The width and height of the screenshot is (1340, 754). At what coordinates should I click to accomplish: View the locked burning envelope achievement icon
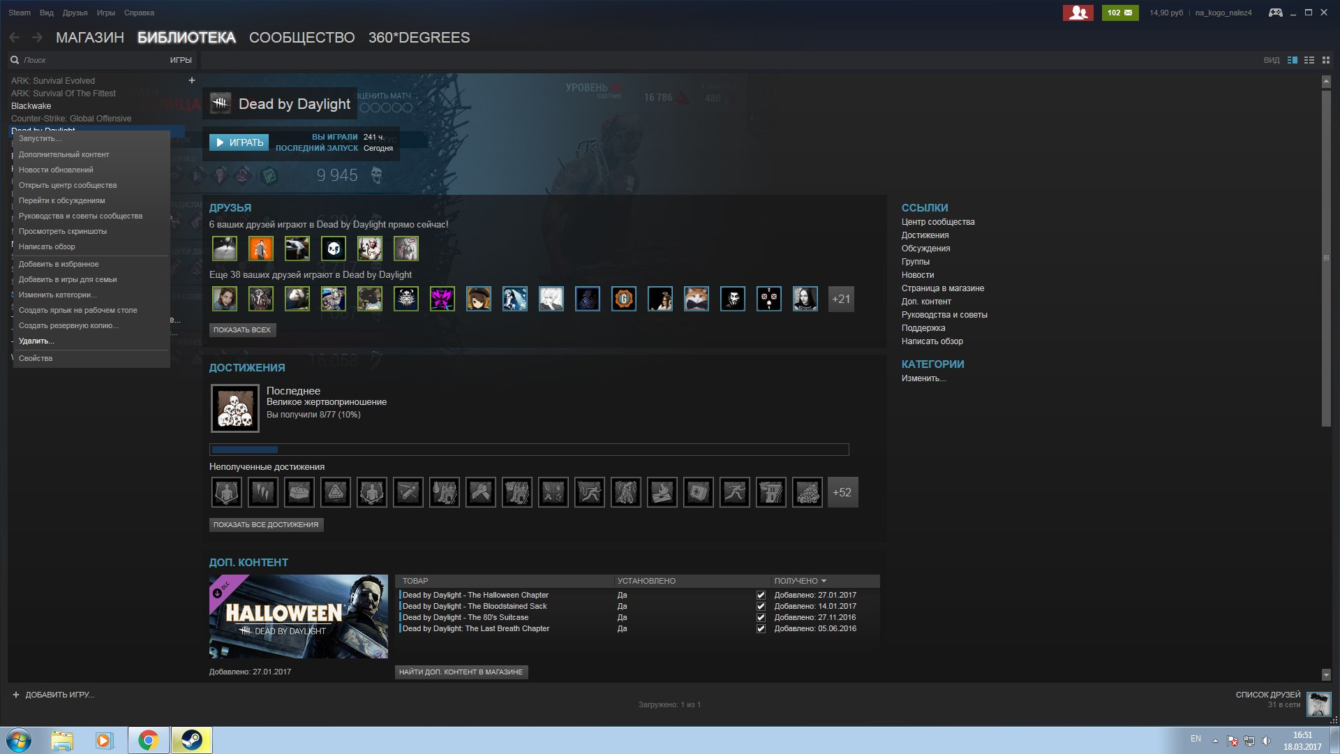662,492
